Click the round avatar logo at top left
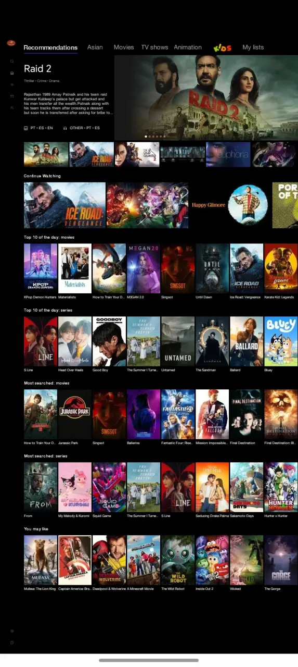 (x=11, y=43)
